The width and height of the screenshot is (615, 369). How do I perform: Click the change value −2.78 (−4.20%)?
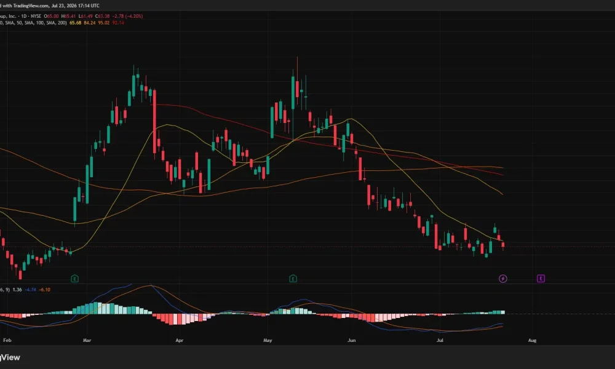[127, 16]
